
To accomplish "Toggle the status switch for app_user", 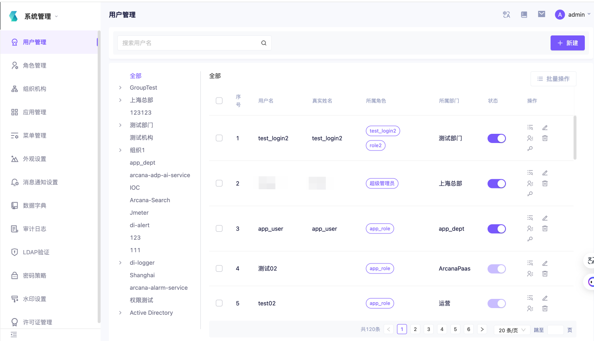I will coord(497,228).
